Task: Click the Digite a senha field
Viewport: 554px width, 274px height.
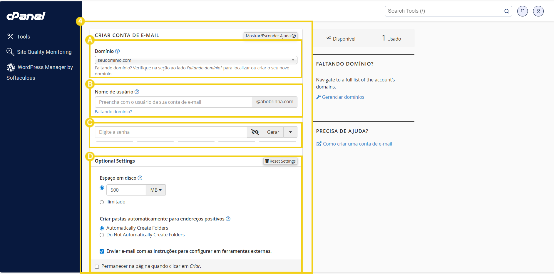Action: point(171,132)
